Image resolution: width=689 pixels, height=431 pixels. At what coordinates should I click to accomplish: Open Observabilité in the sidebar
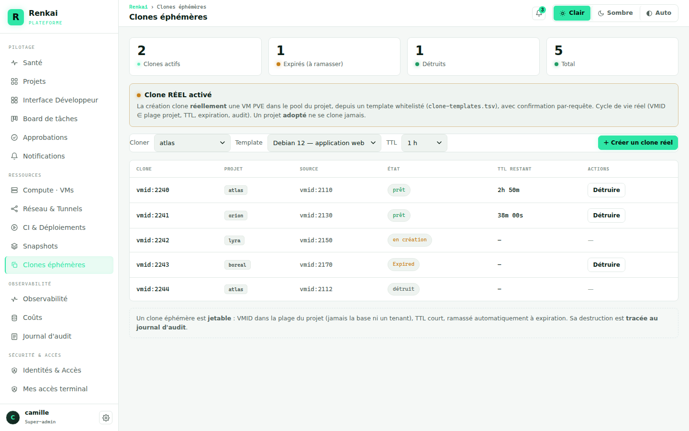click(x=59, y=299)
